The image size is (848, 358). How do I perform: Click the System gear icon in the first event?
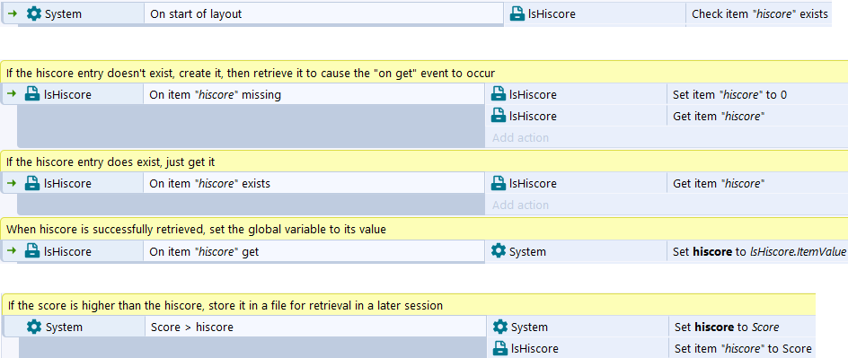click(33, 14)
